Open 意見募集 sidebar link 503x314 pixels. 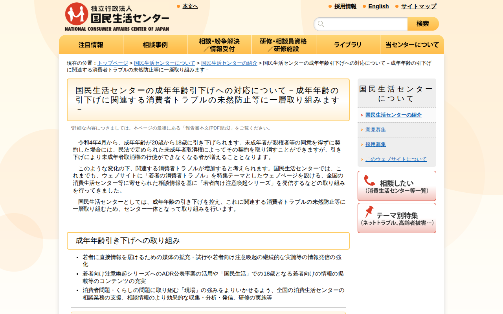coord(376,130)
